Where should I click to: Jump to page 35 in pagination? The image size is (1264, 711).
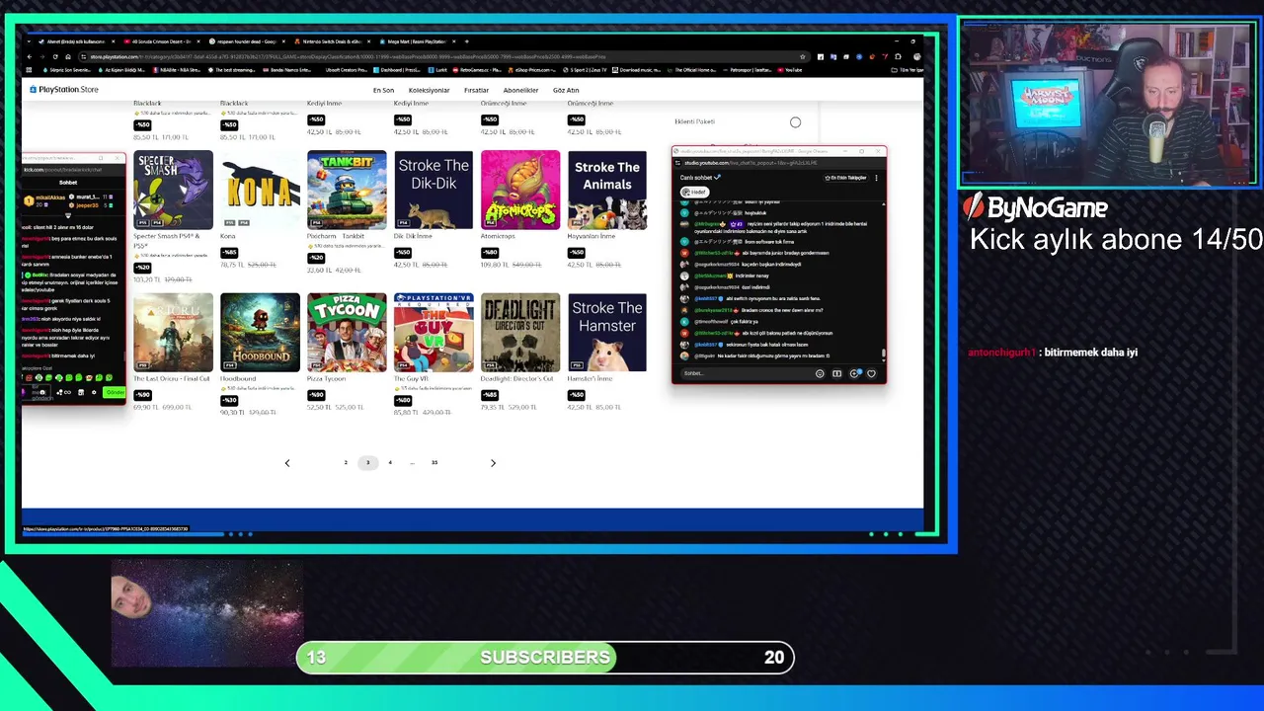(x=434, y=462)
